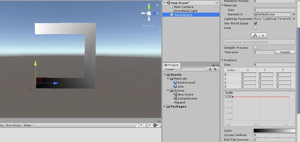
Task: Click the Corner Vertices field
Action: [274, 135]
